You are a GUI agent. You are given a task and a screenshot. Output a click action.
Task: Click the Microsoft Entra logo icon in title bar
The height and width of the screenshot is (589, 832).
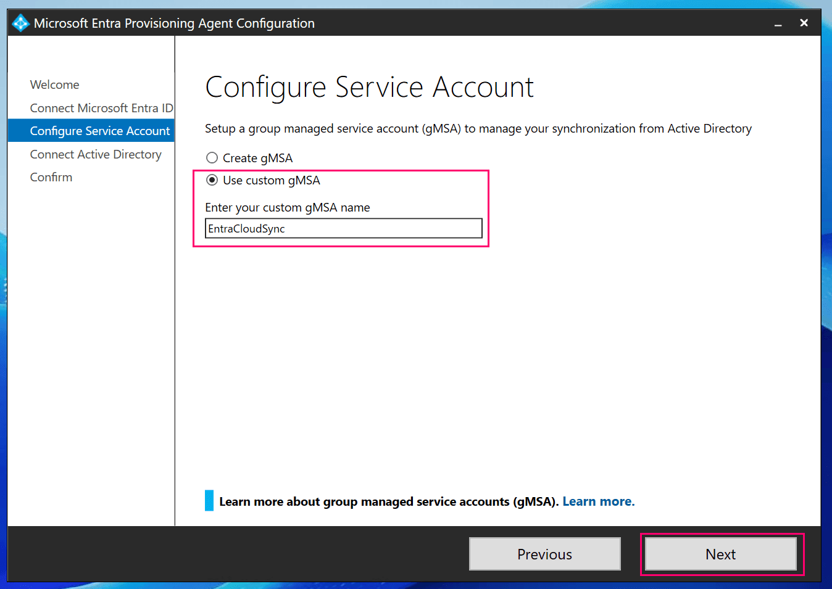pyautogui.click(x=20, y=23)
